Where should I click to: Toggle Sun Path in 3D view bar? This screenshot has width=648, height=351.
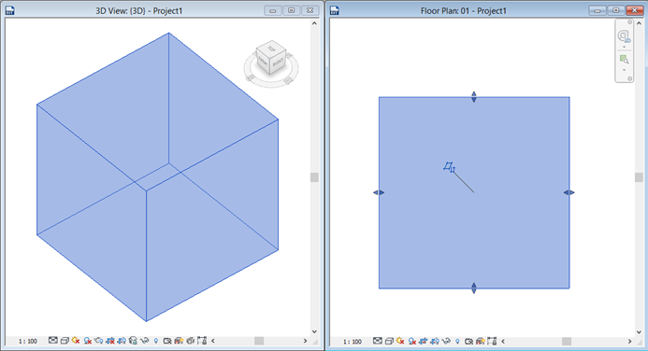[76, 341]
